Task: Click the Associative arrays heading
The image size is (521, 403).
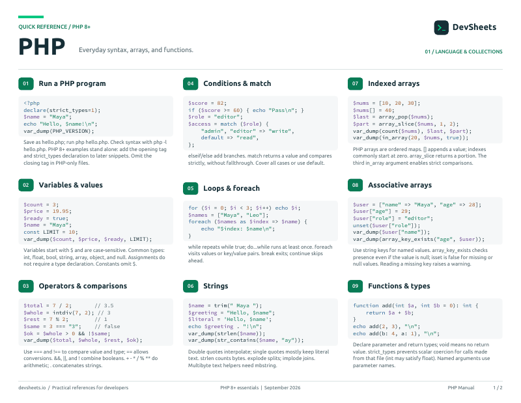Action: [400, 185]
